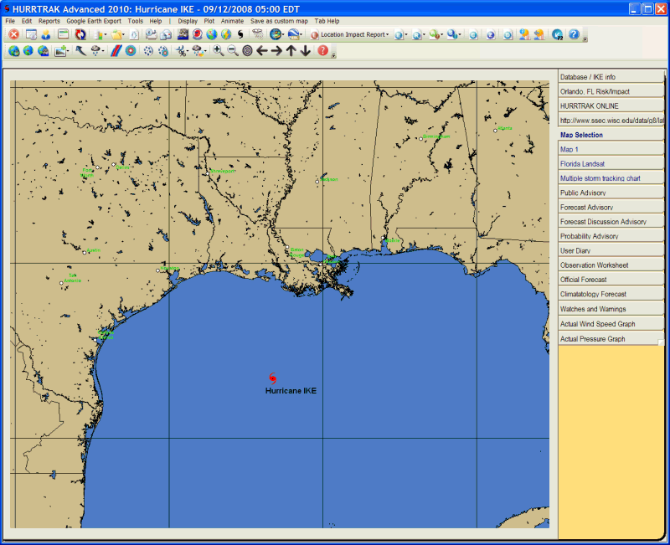This screenshot has height=545, width=670.
Task: Click the zoom in magnifier icon
Action: (219, 51)
